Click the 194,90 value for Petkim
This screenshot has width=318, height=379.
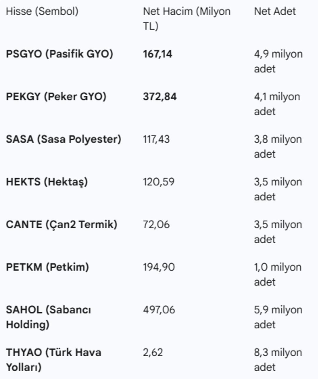click(x=159, y=267)
